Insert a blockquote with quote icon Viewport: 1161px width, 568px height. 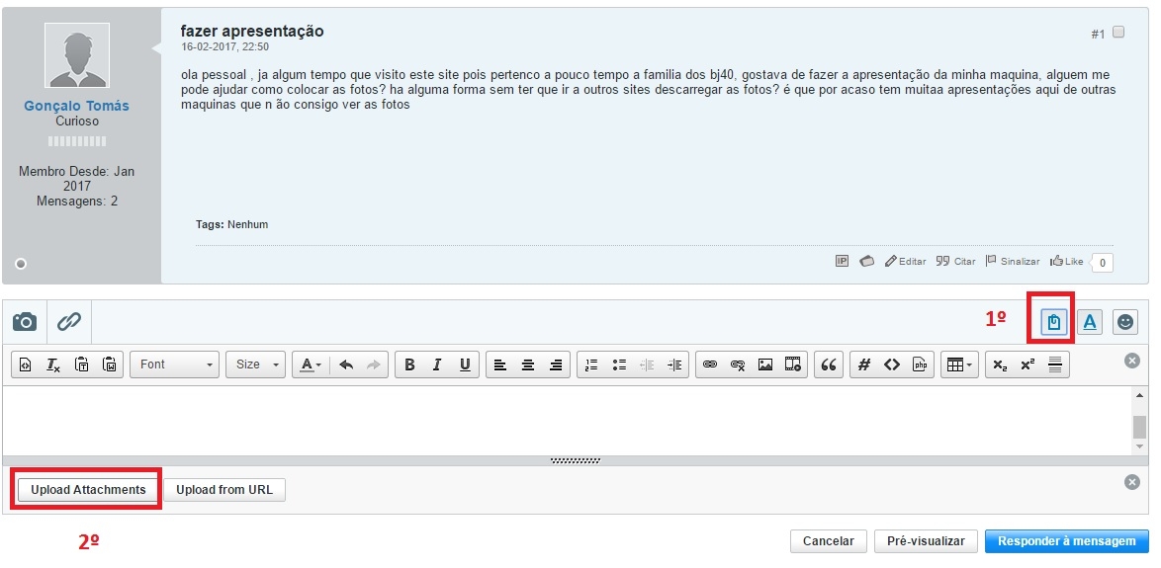tap(829, 365)
